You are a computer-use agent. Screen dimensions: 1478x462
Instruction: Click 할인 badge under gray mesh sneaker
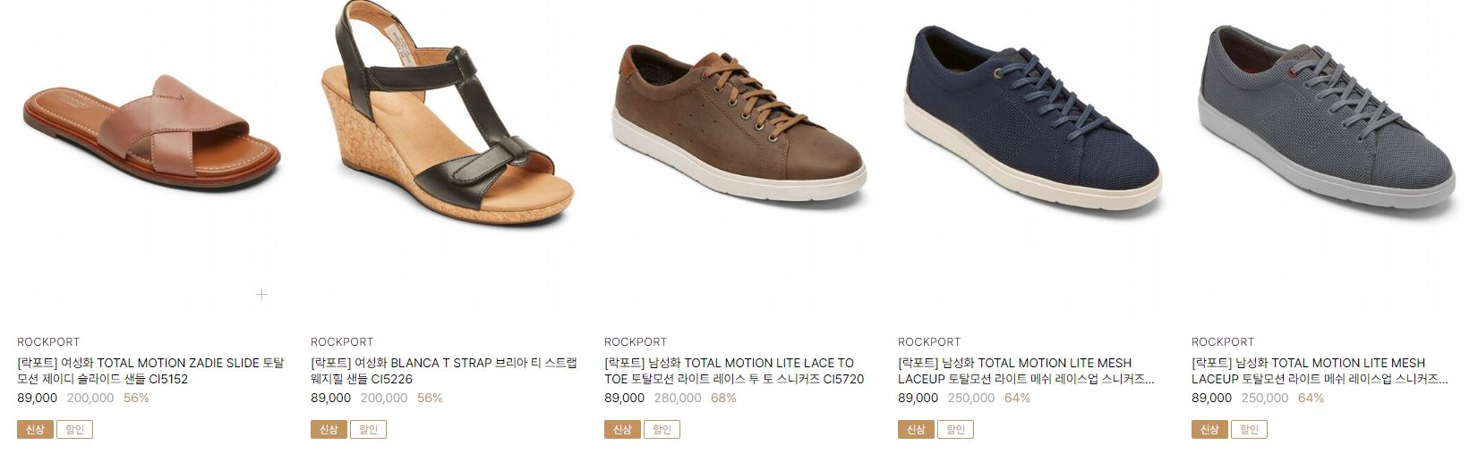(x=1249, y=430)
